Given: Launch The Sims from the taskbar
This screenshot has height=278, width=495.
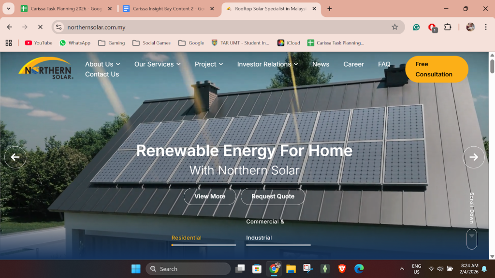Looking at the screenshot, I should [325, 268].
